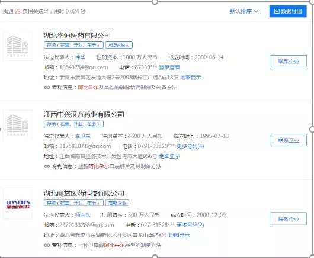The height and width of the screenshot is (258, 314).
Task: Click 江西中兴汉方药业 company logo placeholder
Action: click(x=18, y=125)
